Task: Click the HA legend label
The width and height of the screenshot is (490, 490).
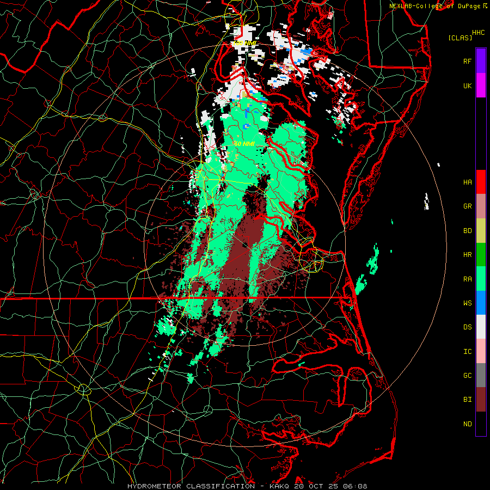Action: [x=467, y=182]
